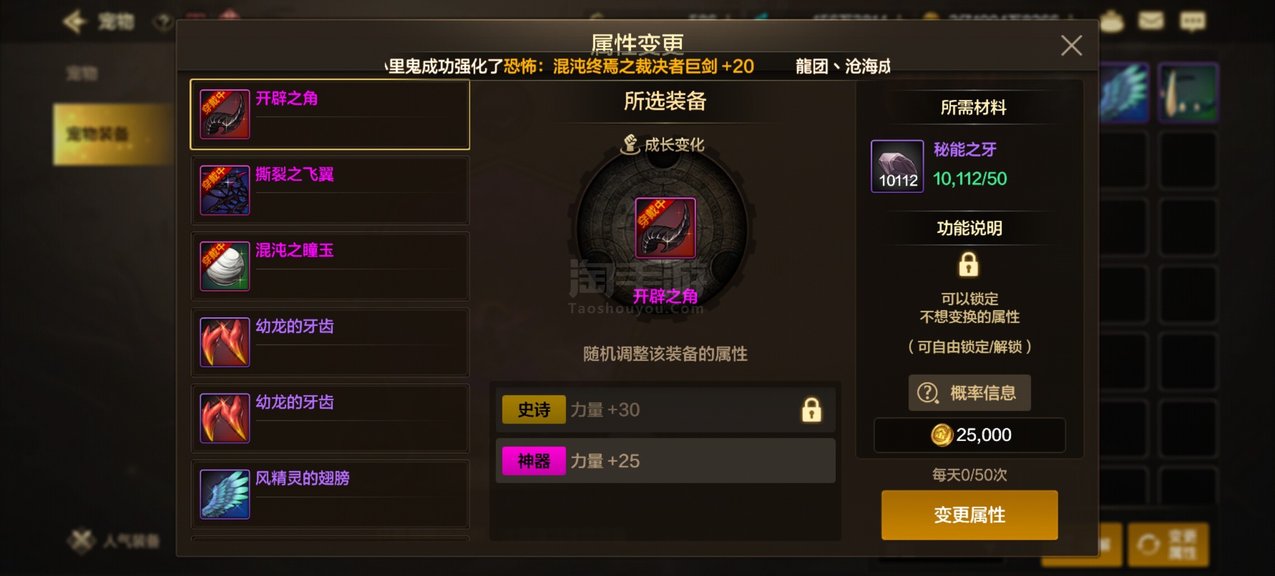Tap the lock icon under 功能说明
Screen dimensions: 1275x576
pyautogui.click(x=969, y=265)
